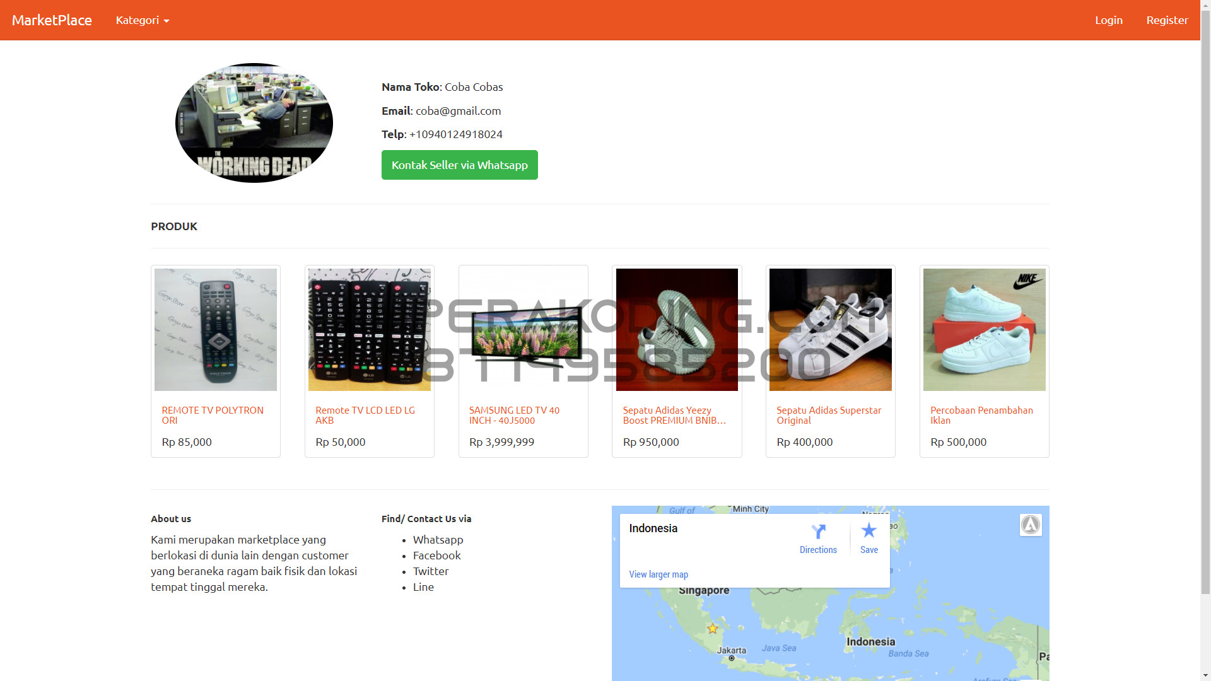Click Login menu item in navbar
1211x681 pixels.
pyautogui.click(x=1108, y=20)
